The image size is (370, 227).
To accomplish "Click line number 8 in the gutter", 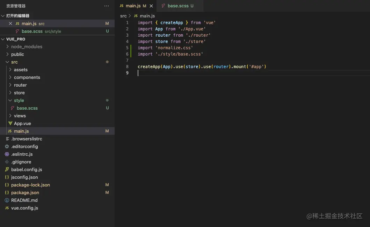I will tap(127, 67).
